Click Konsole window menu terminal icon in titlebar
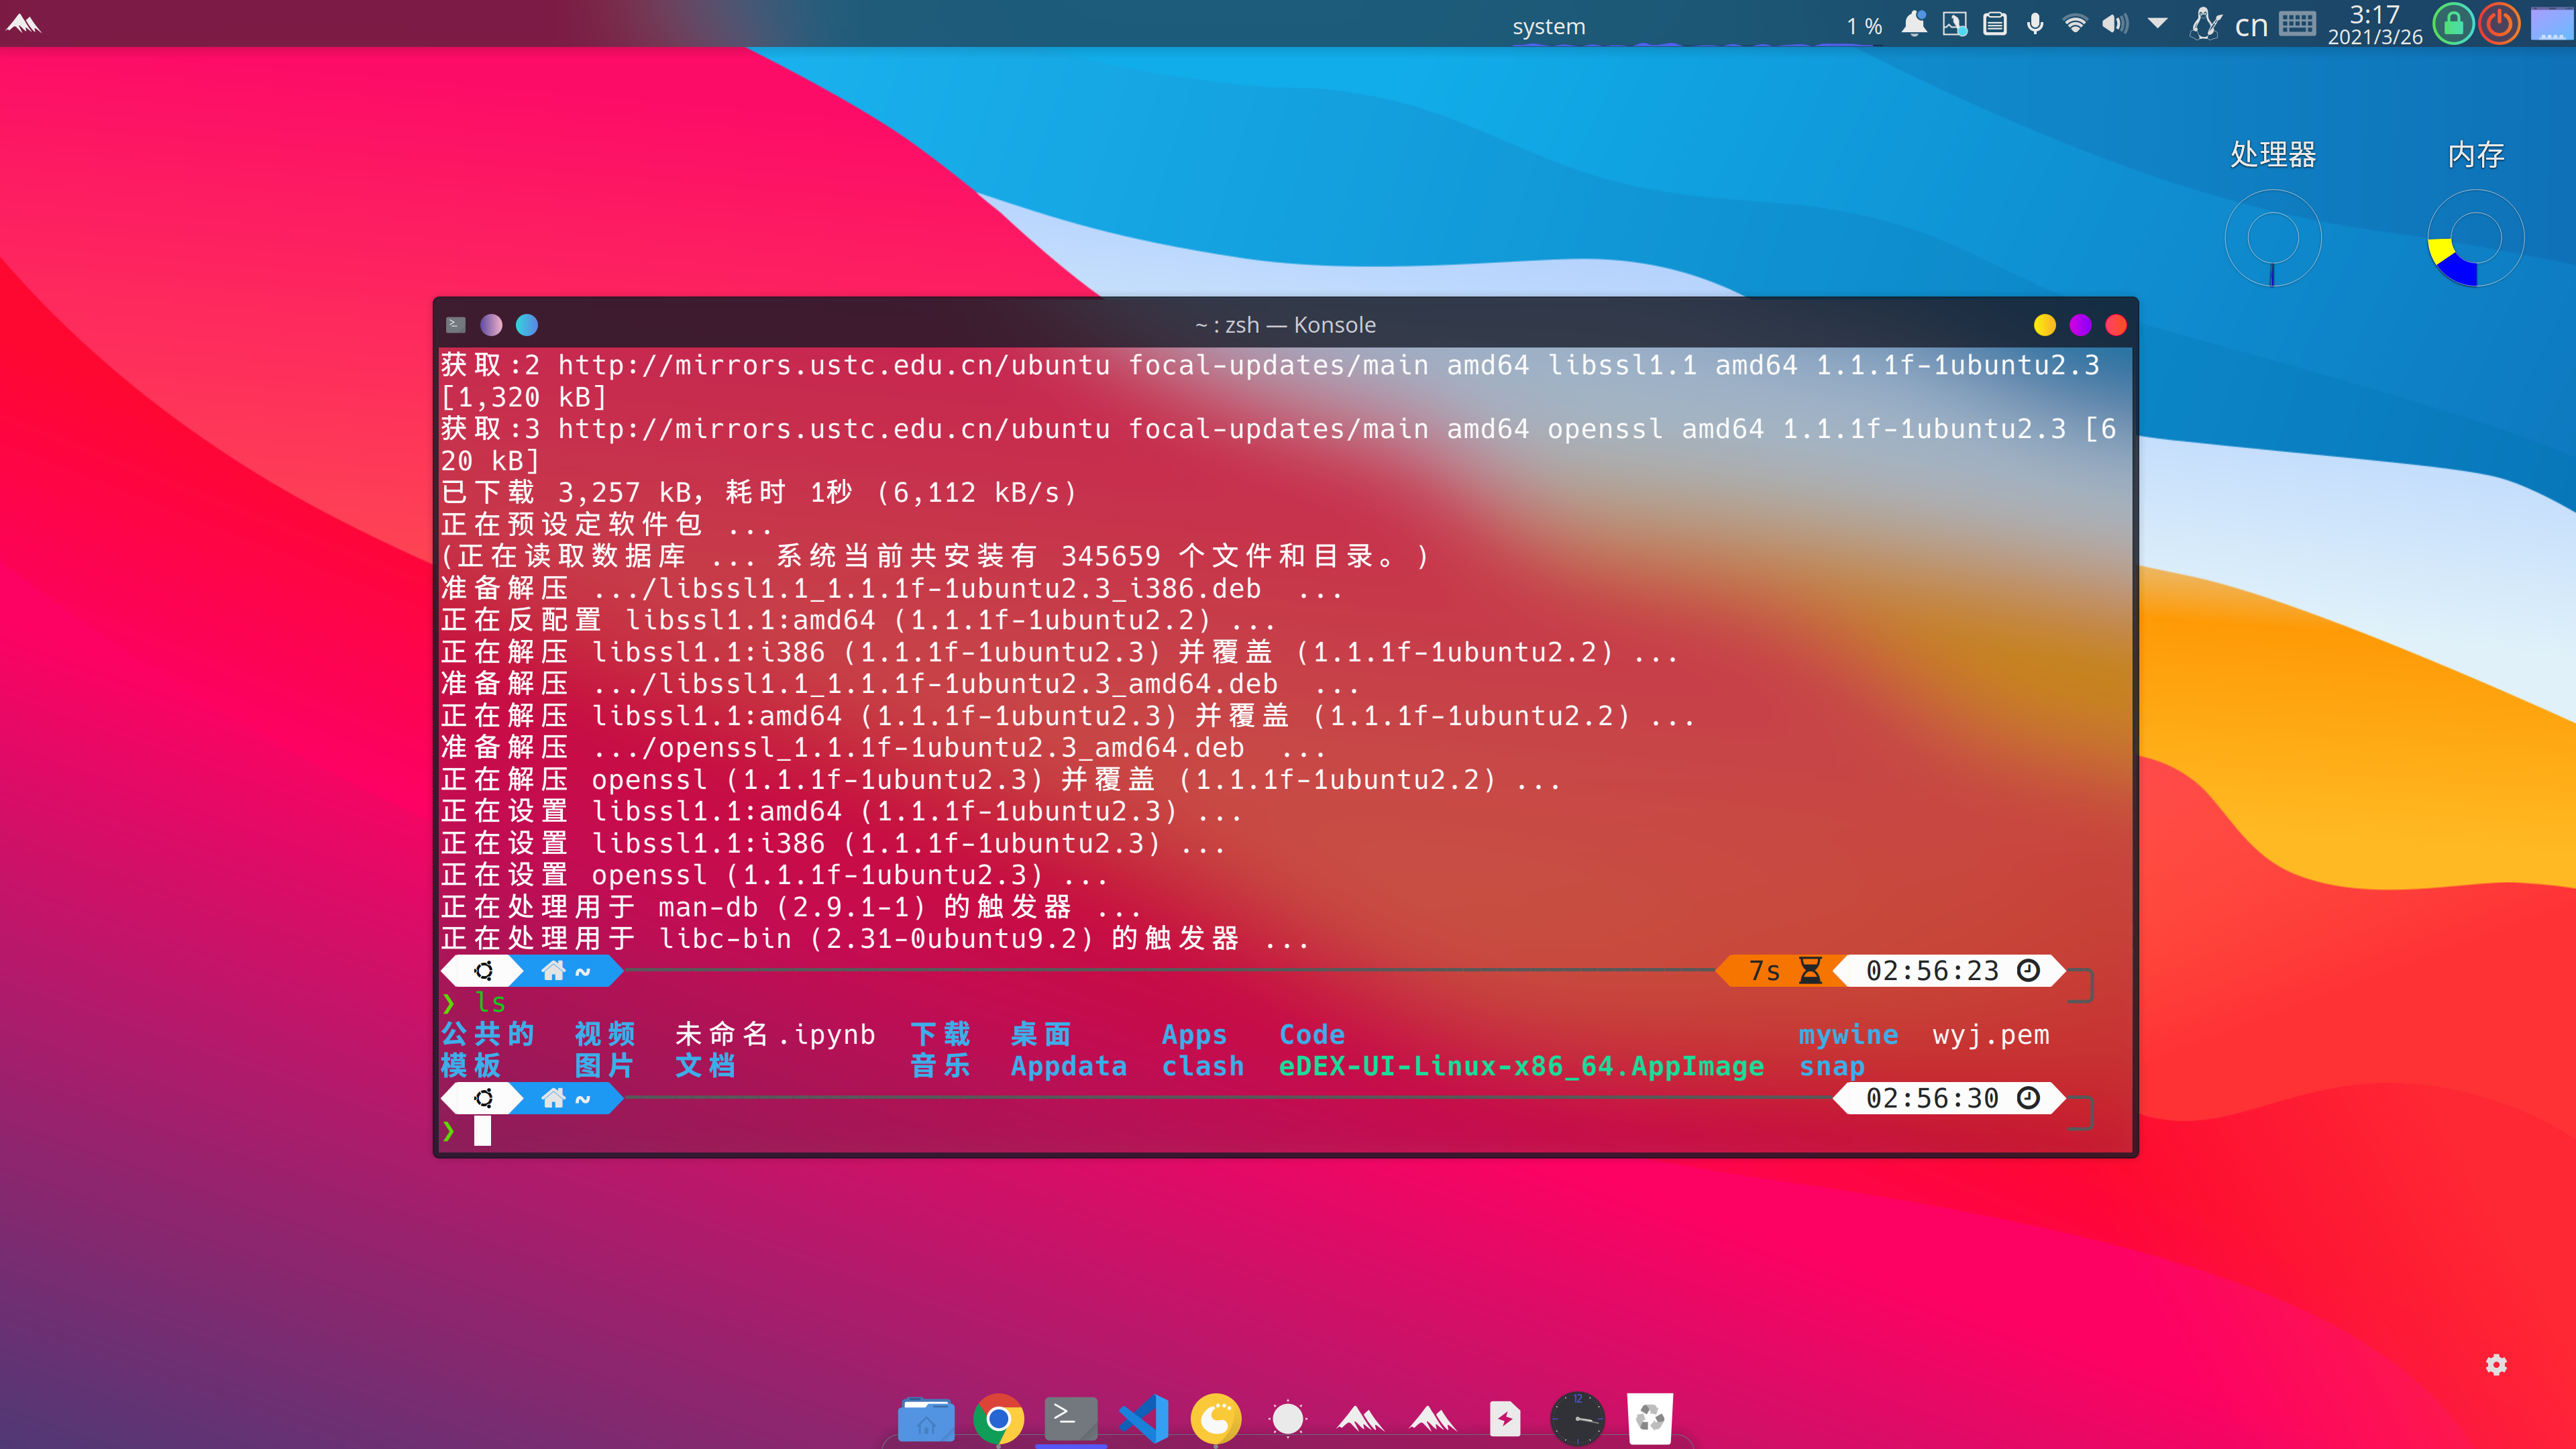 456,324
